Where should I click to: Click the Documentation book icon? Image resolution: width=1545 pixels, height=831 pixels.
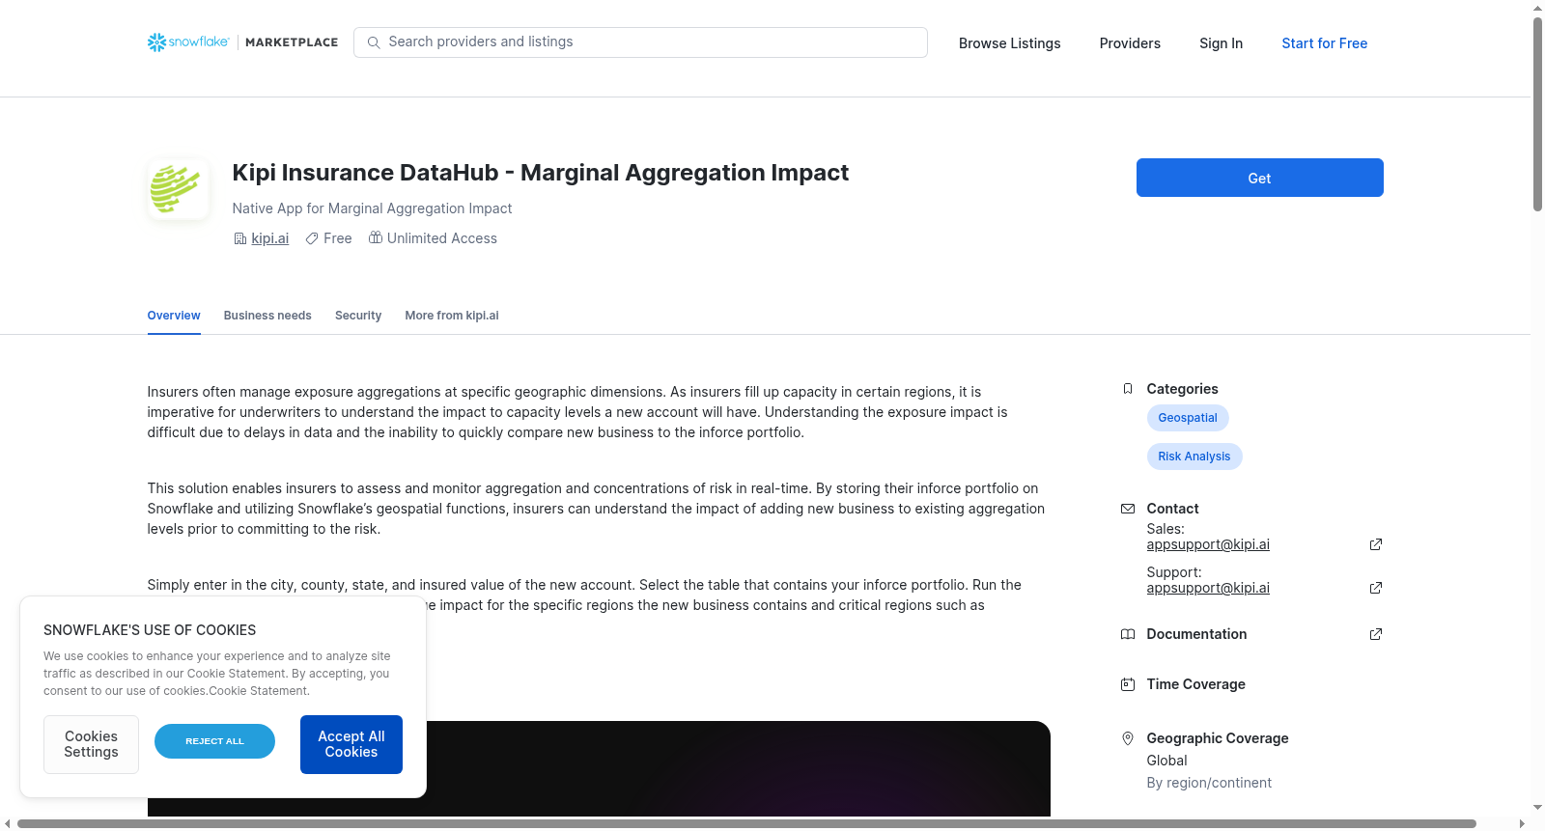pos(1128,634)
